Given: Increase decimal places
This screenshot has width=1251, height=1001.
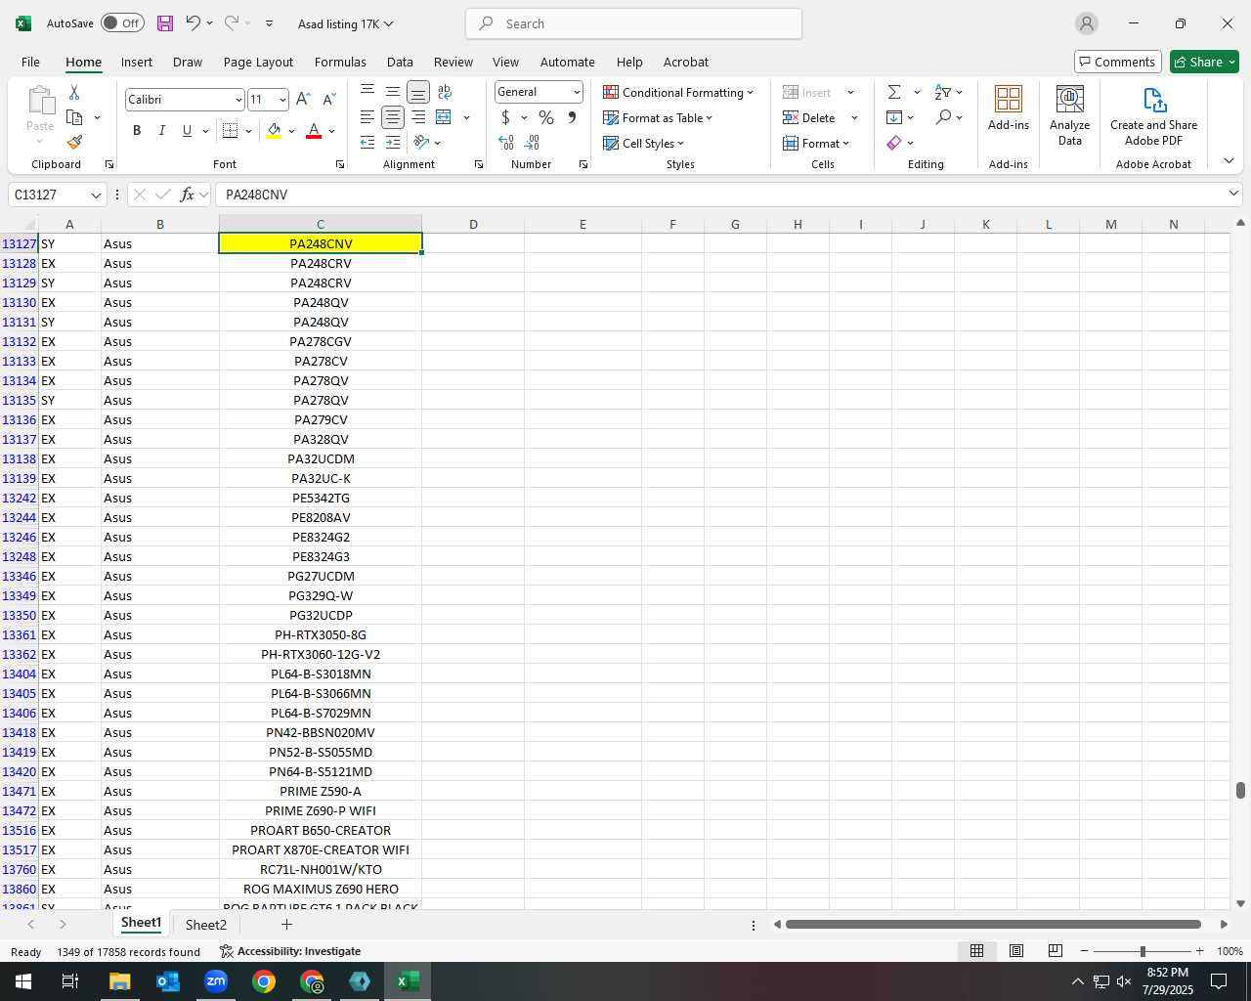Looking at the screenshot, I should click(506, 143).
